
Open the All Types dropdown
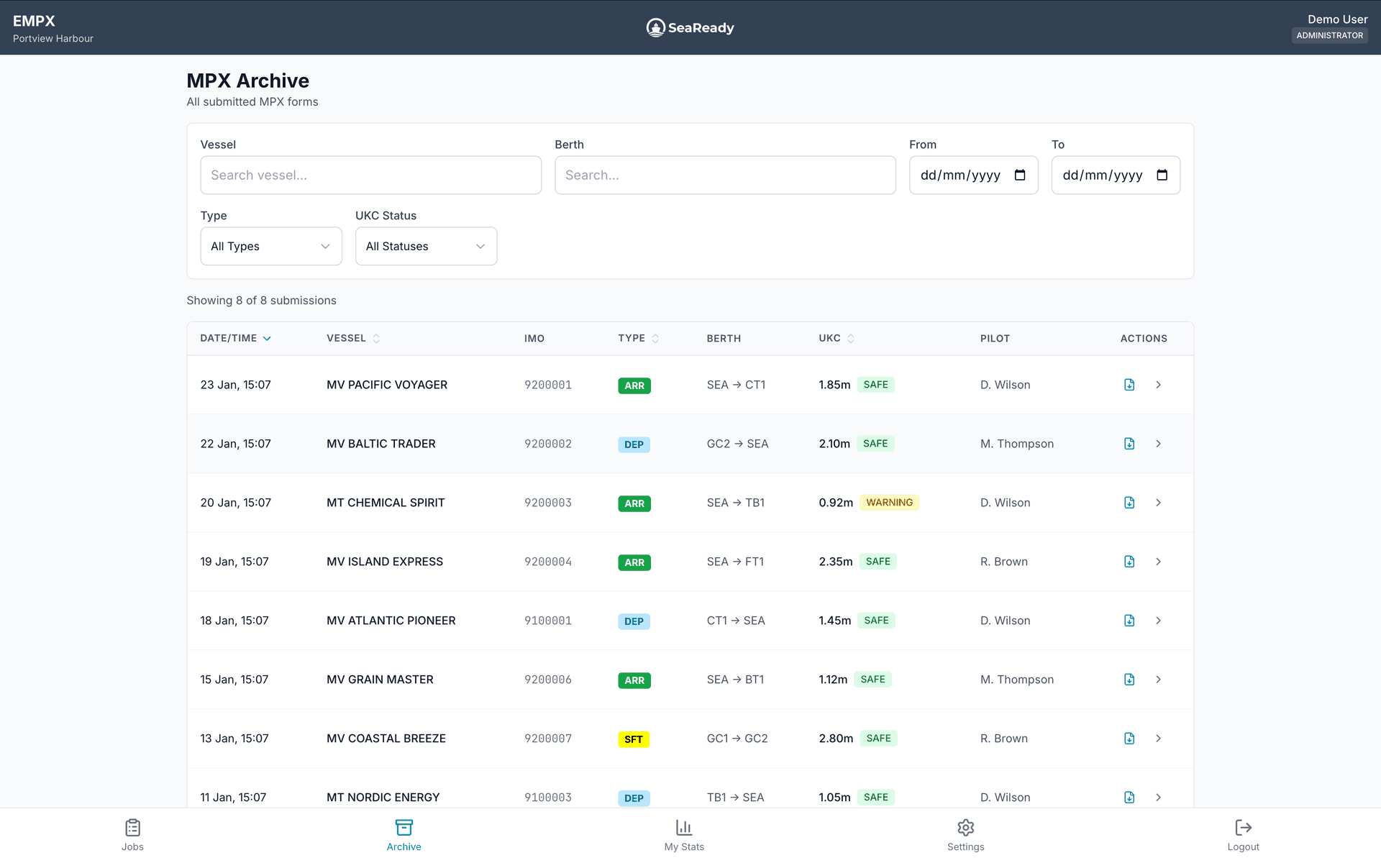click(271, 246)
